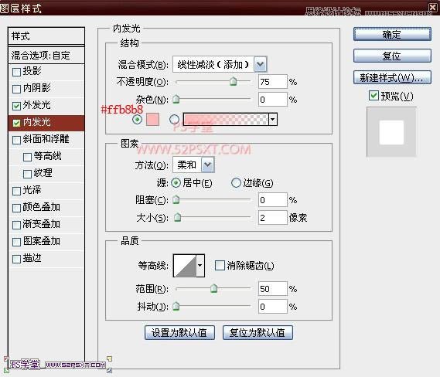Click the 杂色 noise value field

[x=273, y=100]
